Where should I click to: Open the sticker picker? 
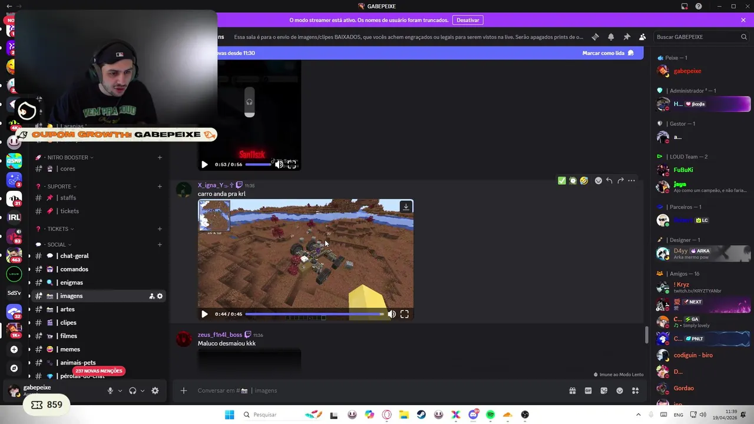pos(604,390)
